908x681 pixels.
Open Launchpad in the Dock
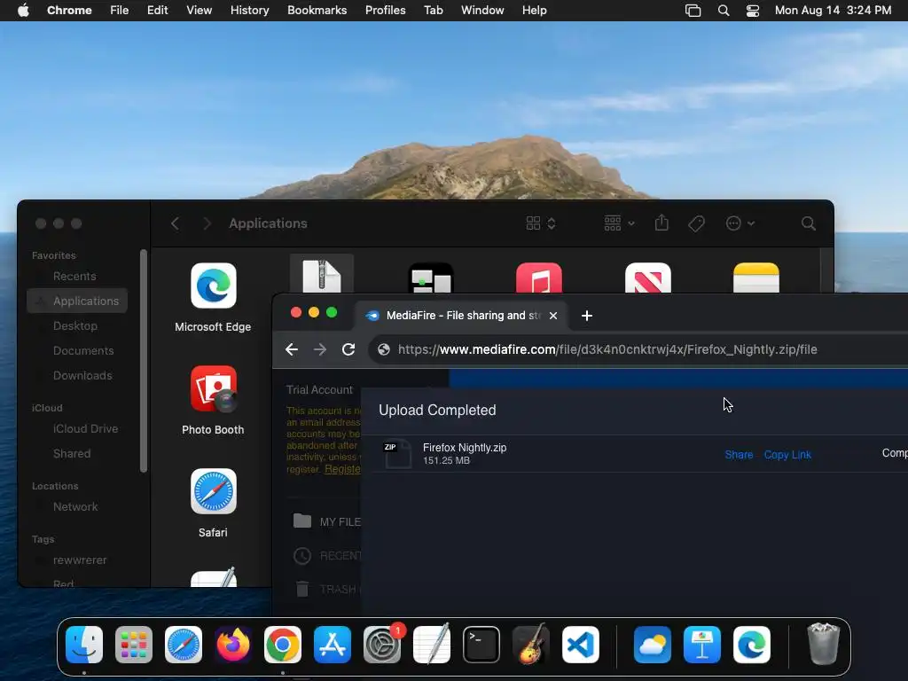click(134, 645)
